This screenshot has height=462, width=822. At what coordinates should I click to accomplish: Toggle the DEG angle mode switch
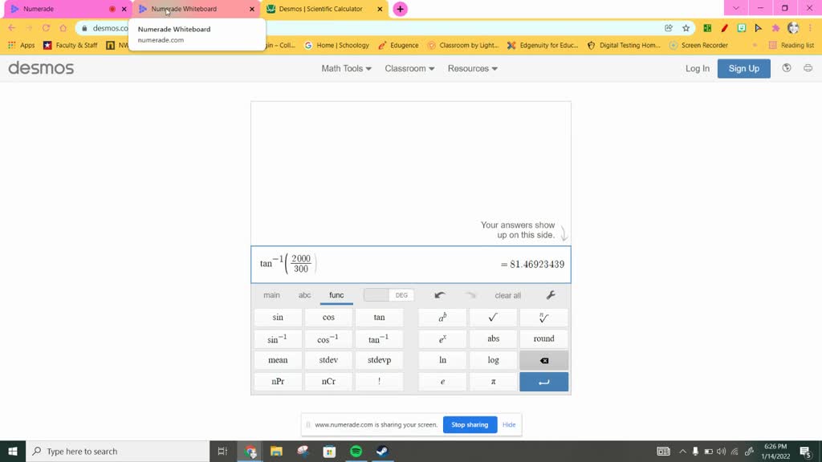click(389, 295)
